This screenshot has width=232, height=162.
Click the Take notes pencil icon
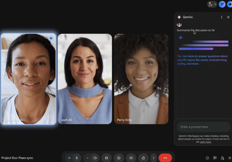222,4
